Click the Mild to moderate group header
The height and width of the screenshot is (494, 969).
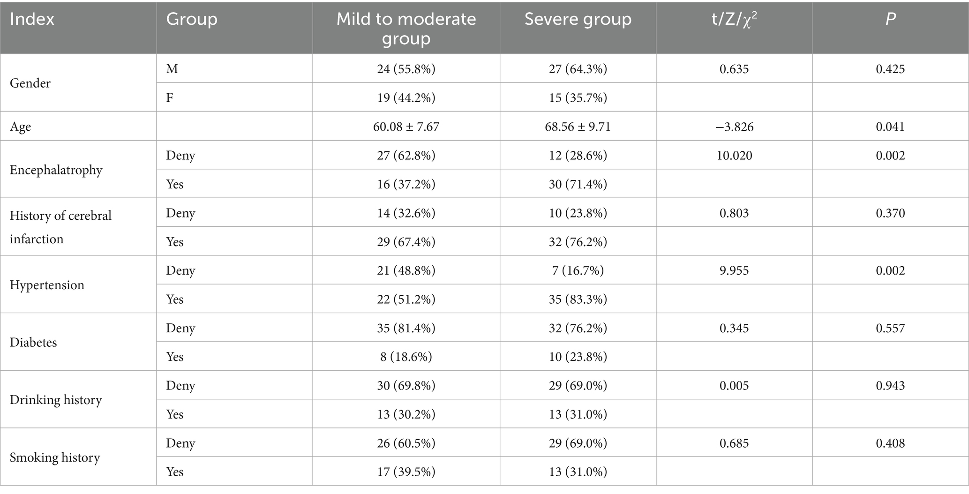pyautogui.click(x=406, y=28)
